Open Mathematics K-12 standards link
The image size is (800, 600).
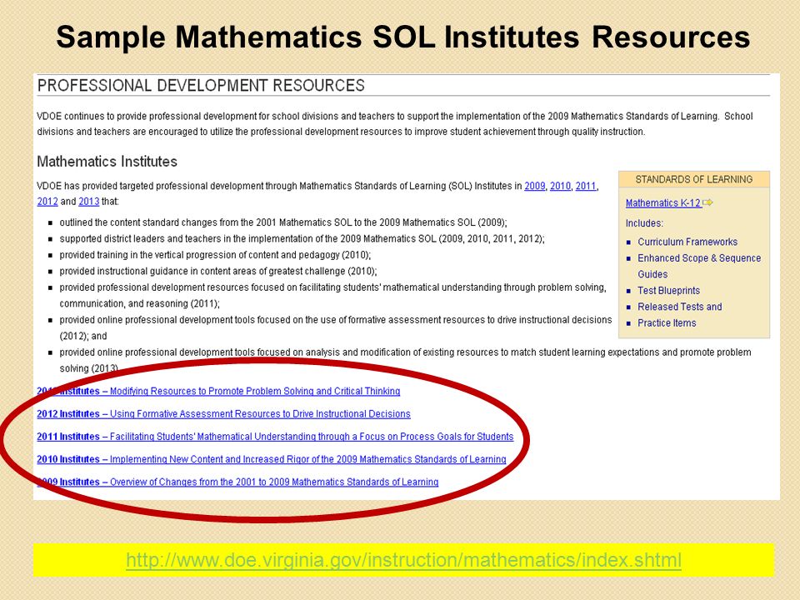tap(663, 203)
